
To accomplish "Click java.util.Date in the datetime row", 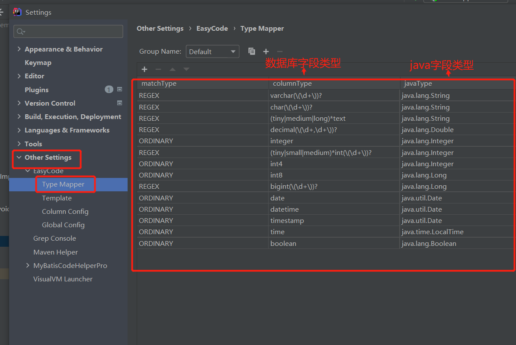I will click(x=458, y=209).
